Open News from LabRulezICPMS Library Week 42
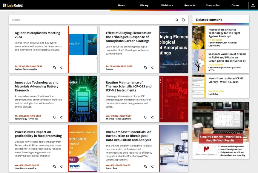 (x=226, y=80)
